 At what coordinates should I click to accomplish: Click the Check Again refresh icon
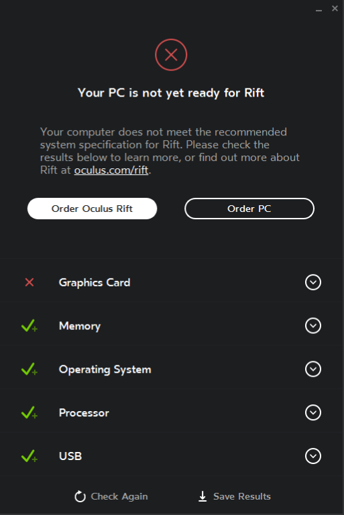coord(80,496)
